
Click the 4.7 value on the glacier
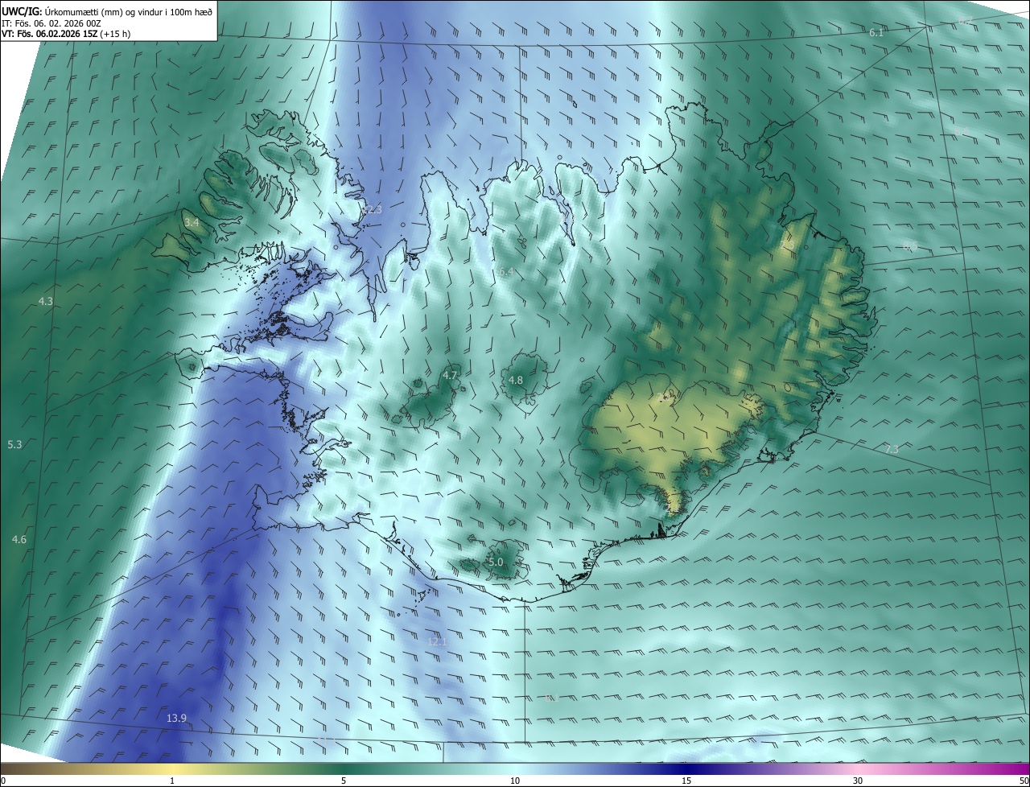click(450, 376)
